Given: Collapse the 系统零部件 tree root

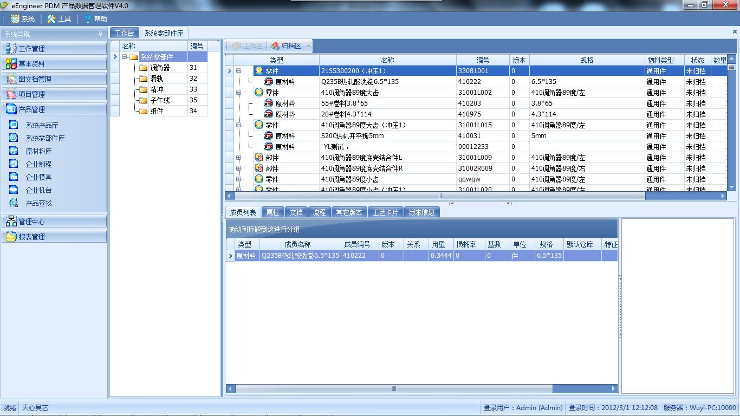Looking at the screenshot, I should tap(125, 57).
